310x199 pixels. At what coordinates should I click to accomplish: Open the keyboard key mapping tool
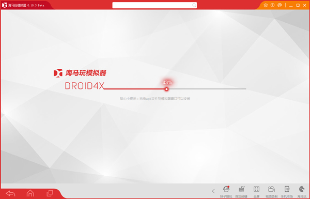(x=241, y=191)
